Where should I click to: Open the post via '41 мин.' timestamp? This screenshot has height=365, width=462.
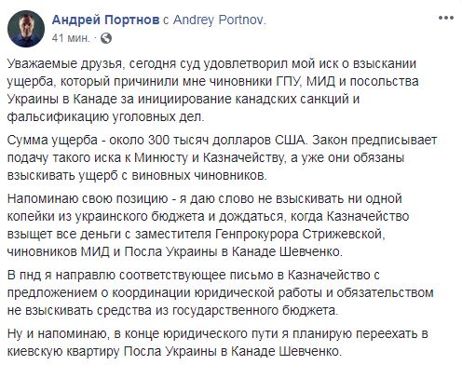coord(71,38)
